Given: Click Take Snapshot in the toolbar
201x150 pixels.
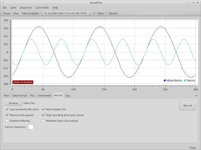Looking at the screenshot, I should tap(30, 13).
